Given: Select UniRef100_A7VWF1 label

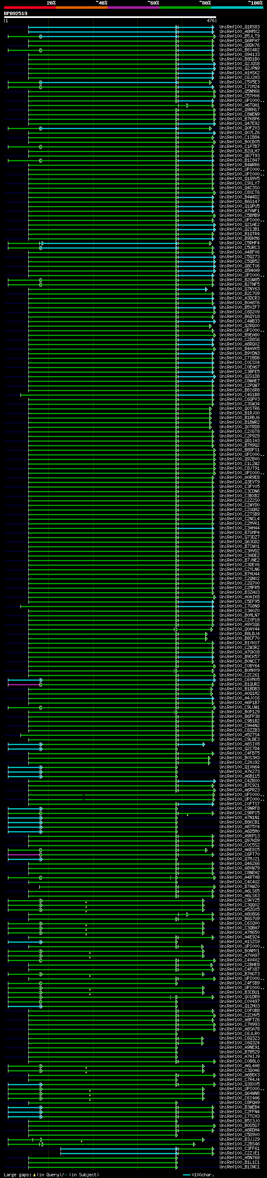Looking at the screenshot, I should pos(239,211).
